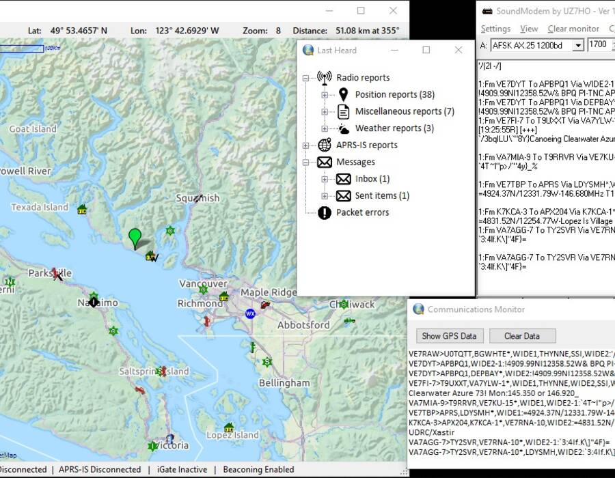Click the Miscellaneous reports document icon
615x478 pixels.
click(343, 112)
